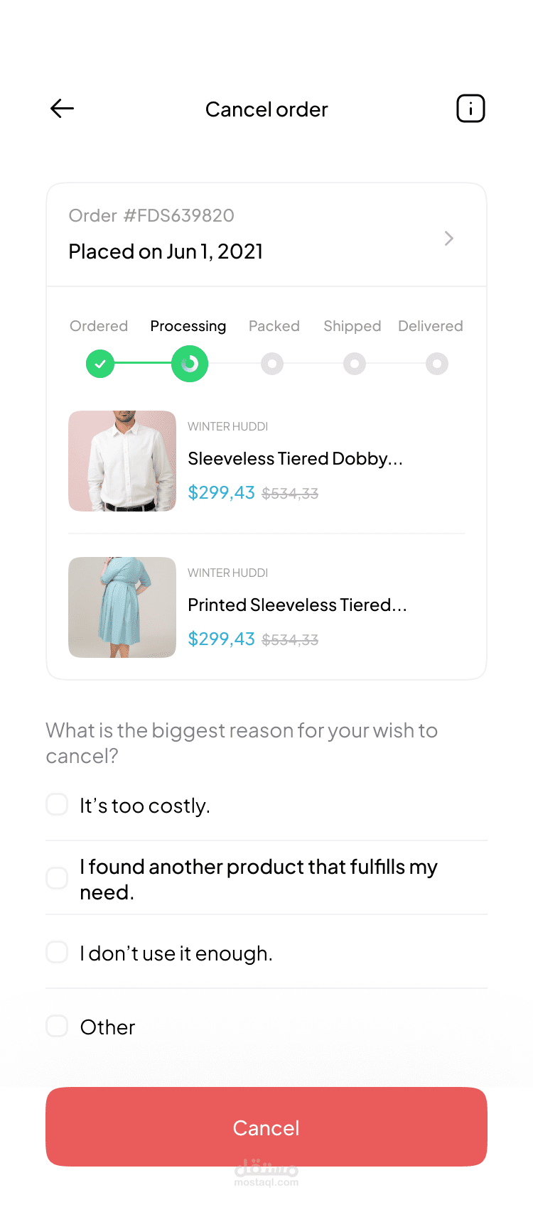Click the green Ordered checkmark step
The width and height of the screenshot is (533, 1212).
100,364
